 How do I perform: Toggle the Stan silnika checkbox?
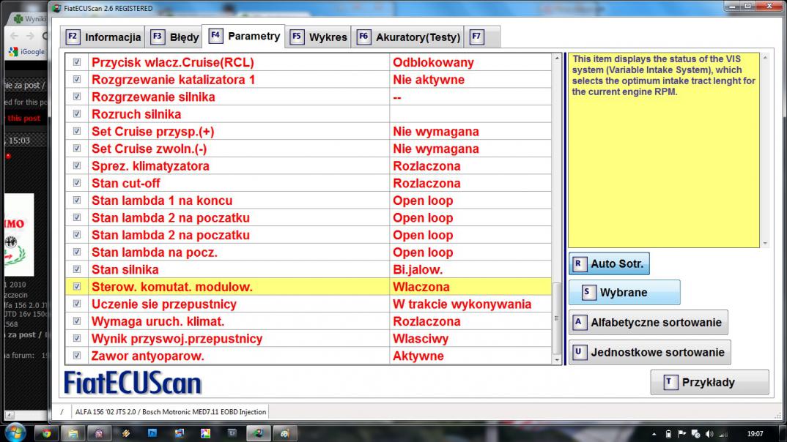pos(77,269)
